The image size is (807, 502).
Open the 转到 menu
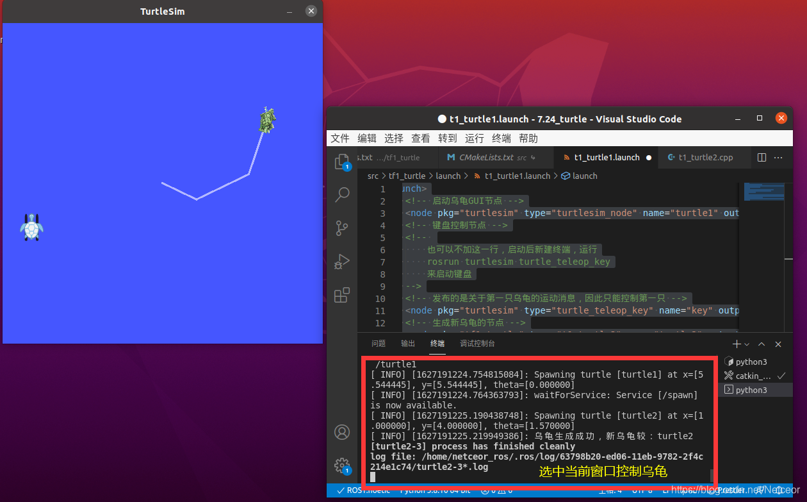(448, 138)
